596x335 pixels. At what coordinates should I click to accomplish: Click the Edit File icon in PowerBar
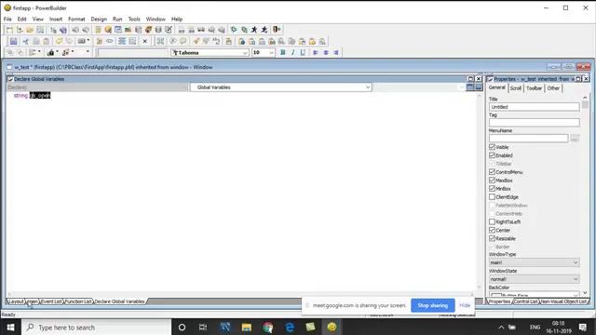tap(169, 30)
